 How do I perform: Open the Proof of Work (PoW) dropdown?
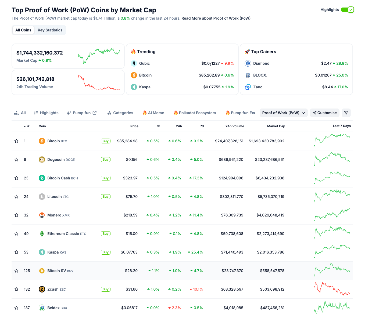(283, 113)
